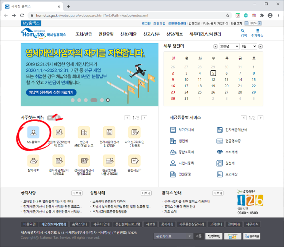Open 전자세금계산서 건별발급 icon
This screenshot has height=247, width=284.
(x=109, y=132)
